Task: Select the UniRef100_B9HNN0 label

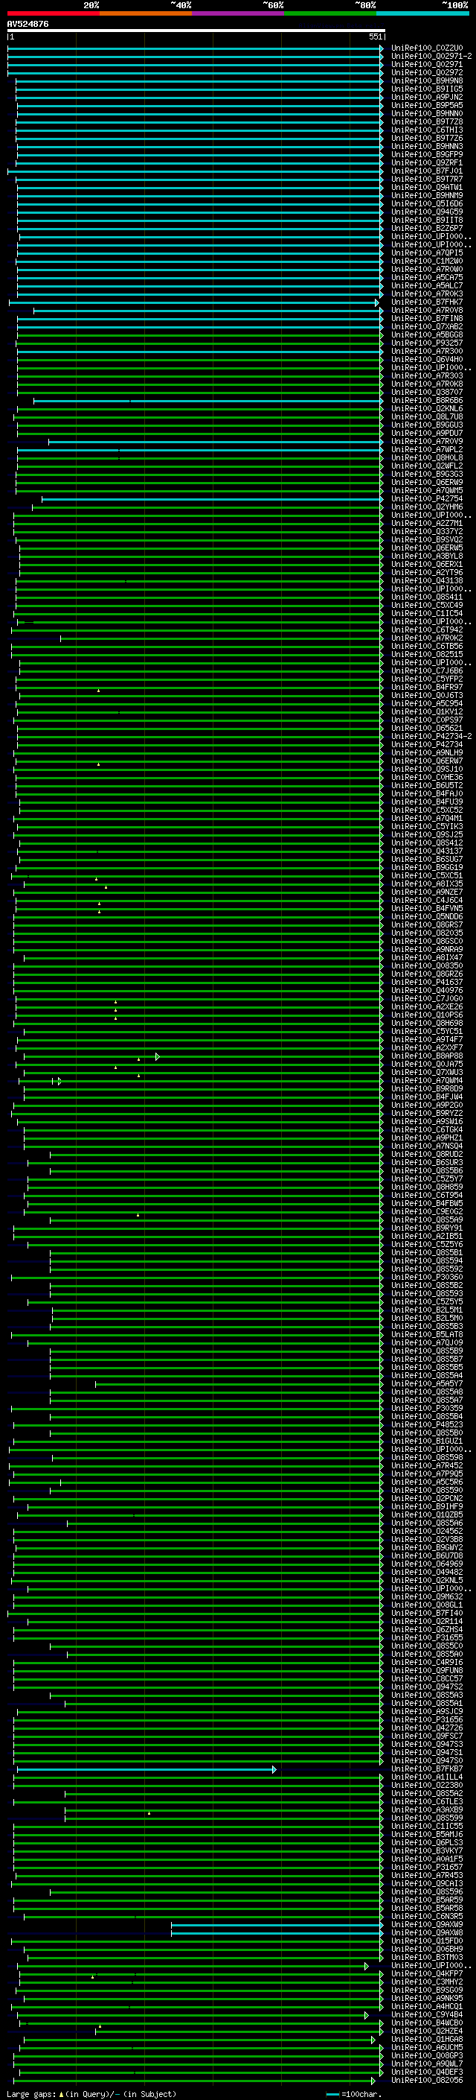Action: tap(426, 113)
